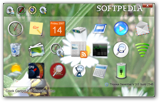The width and height of the screenshot is (160, 102).
Task: Select the sunny Weather gadget
Action: pyautogui.click(x=15, y=70)
